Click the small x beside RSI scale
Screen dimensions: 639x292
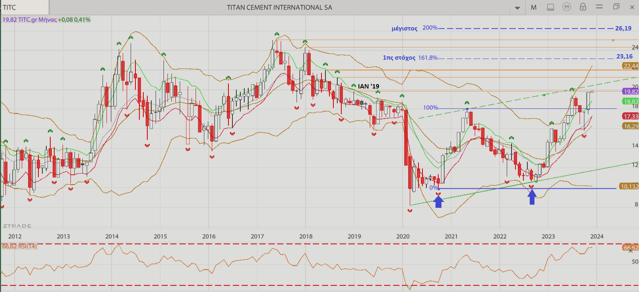(631, 251)
